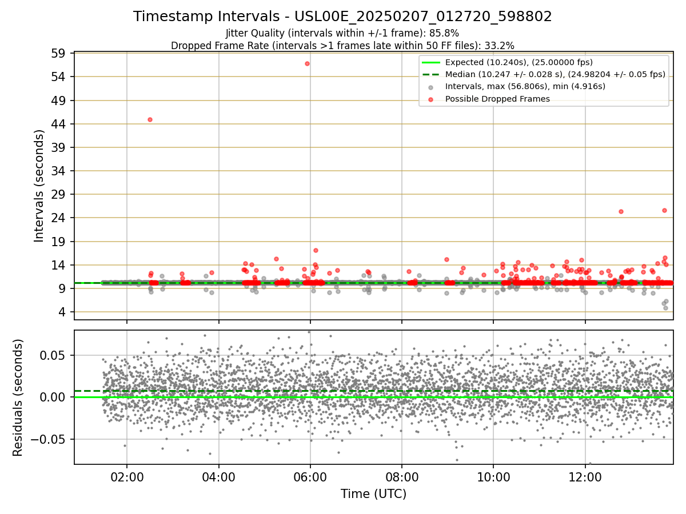This screenshot has height=514, width=686.
Task: Select the 'Possible Dropped Frames' legend entry
Action: [x=497, y=99]
